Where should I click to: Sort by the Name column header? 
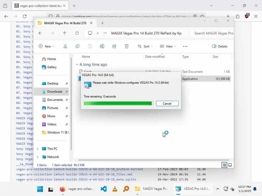click(86, 57)
